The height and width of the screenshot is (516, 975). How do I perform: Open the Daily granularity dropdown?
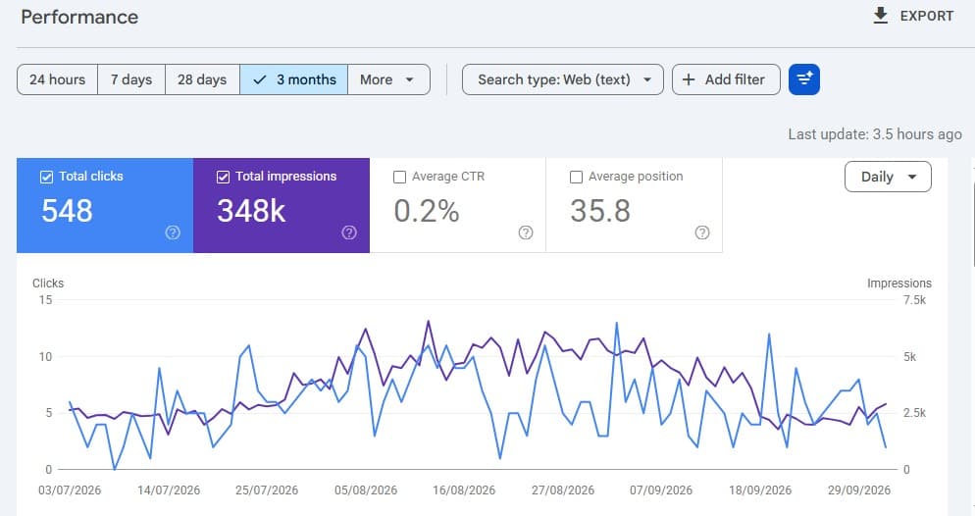pyautogui.click(x=888, y=177)
